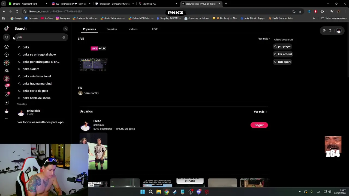Open the media control playlist icon
349x196 pixels.
pyautogui.click(x=332, y=11)
